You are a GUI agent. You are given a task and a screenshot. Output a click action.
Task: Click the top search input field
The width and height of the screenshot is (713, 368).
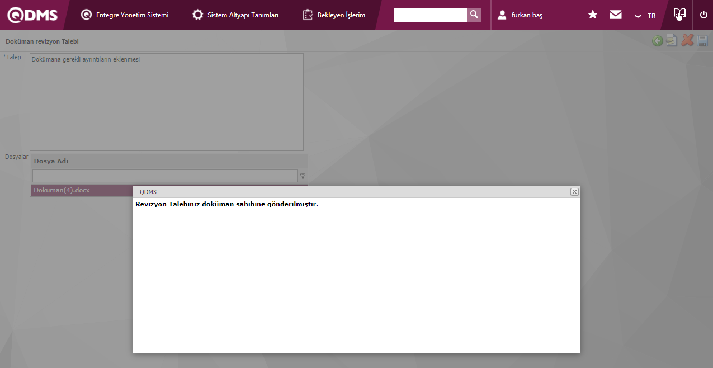pyautogui.click(x=431, y=15)
